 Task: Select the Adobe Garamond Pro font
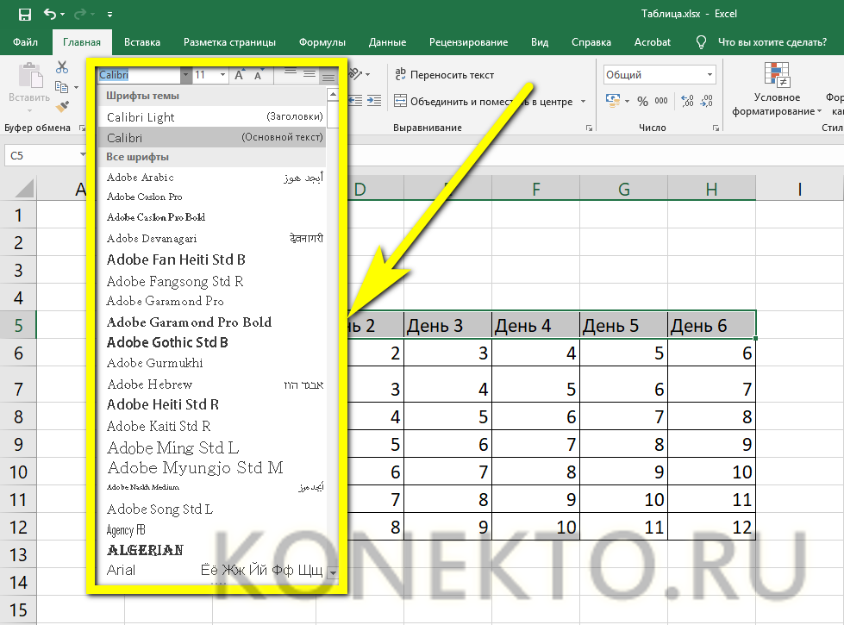(166, 302)
